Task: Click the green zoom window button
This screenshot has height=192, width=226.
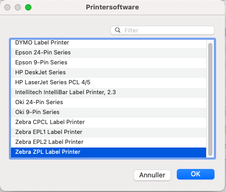Action: (28, 7)
